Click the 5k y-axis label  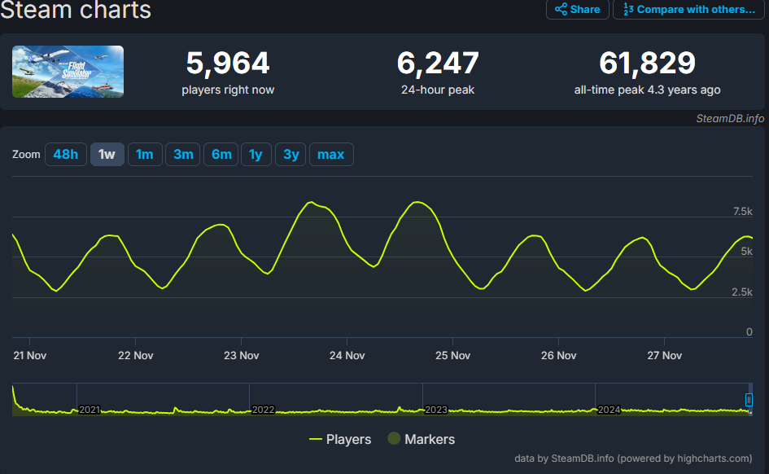(746, 252)
